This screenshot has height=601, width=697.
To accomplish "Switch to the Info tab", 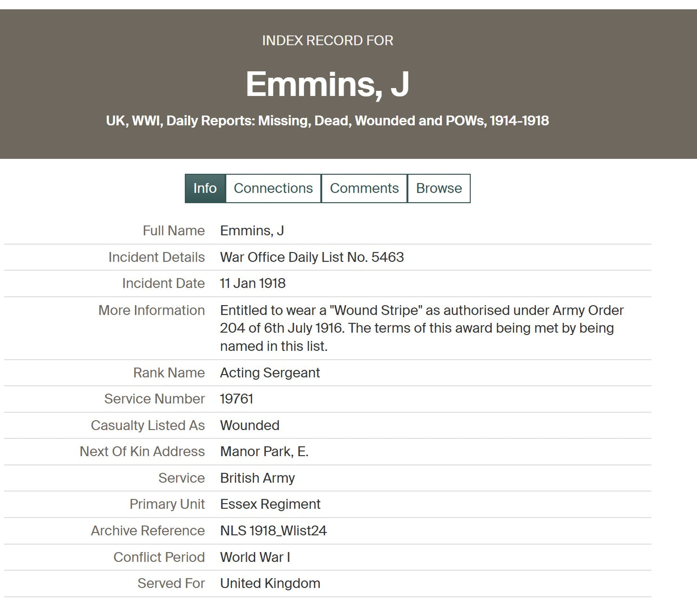I will (x=205, y=188).
